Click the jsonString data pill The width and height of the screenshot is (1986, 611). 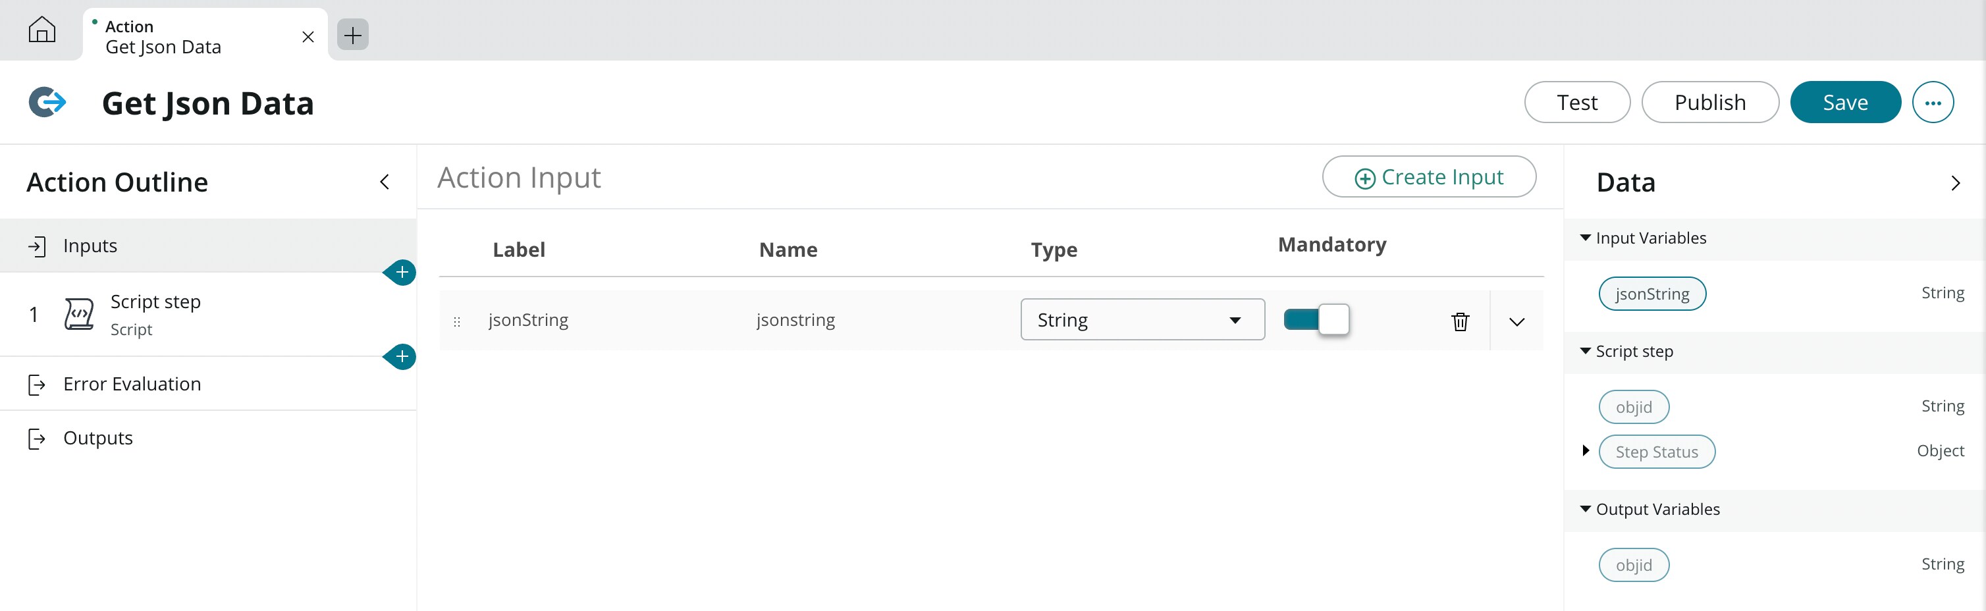1652,294
